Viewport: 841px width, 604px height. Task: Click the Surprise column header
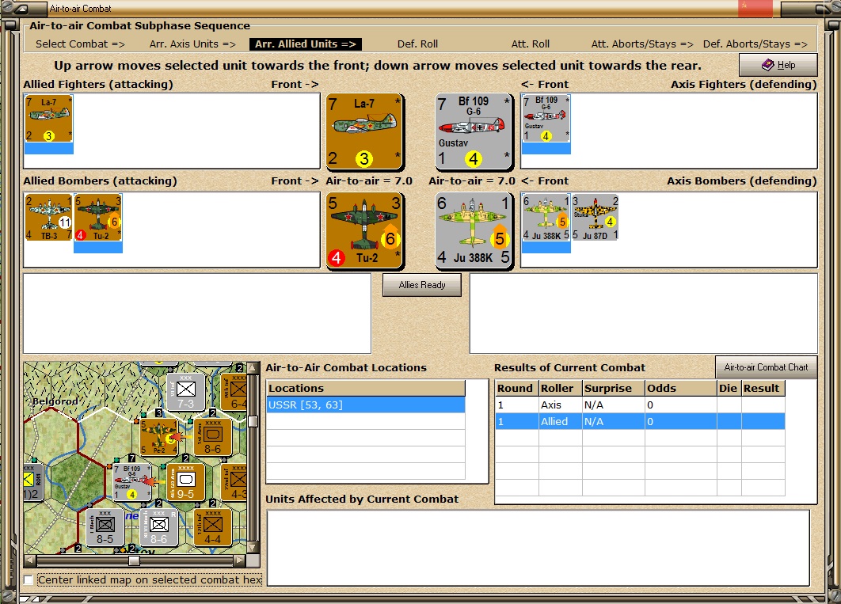(614, 388)
